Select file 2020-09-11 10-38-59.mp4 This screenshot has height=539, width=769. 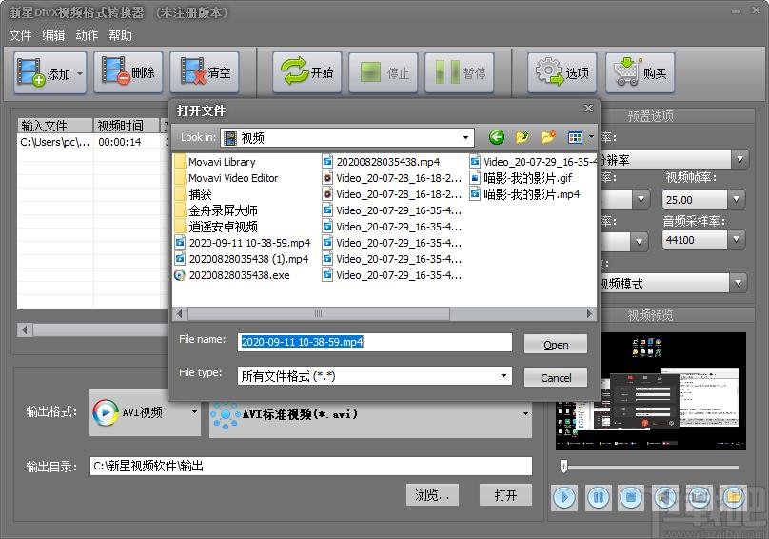tap(243, 243)
